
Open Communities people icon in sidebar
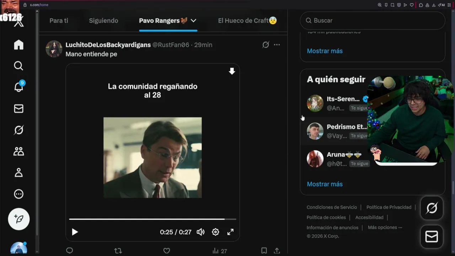(x=18, y=151)
